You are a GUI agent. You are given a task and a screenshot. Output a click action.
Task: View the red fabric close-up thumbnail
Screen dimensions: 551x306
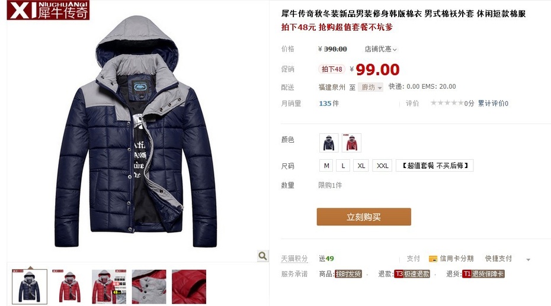pyautogui.click(x=189, y=286)
